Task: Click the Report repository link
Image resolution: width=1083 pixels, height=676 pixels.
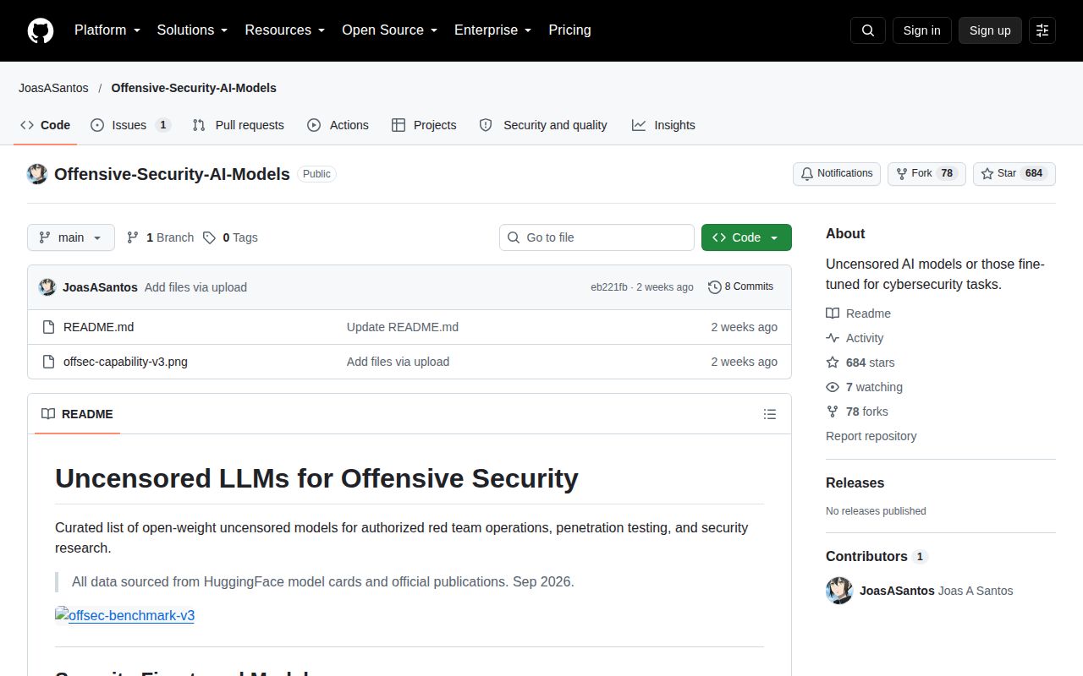Action: click(x=871, y=436)
